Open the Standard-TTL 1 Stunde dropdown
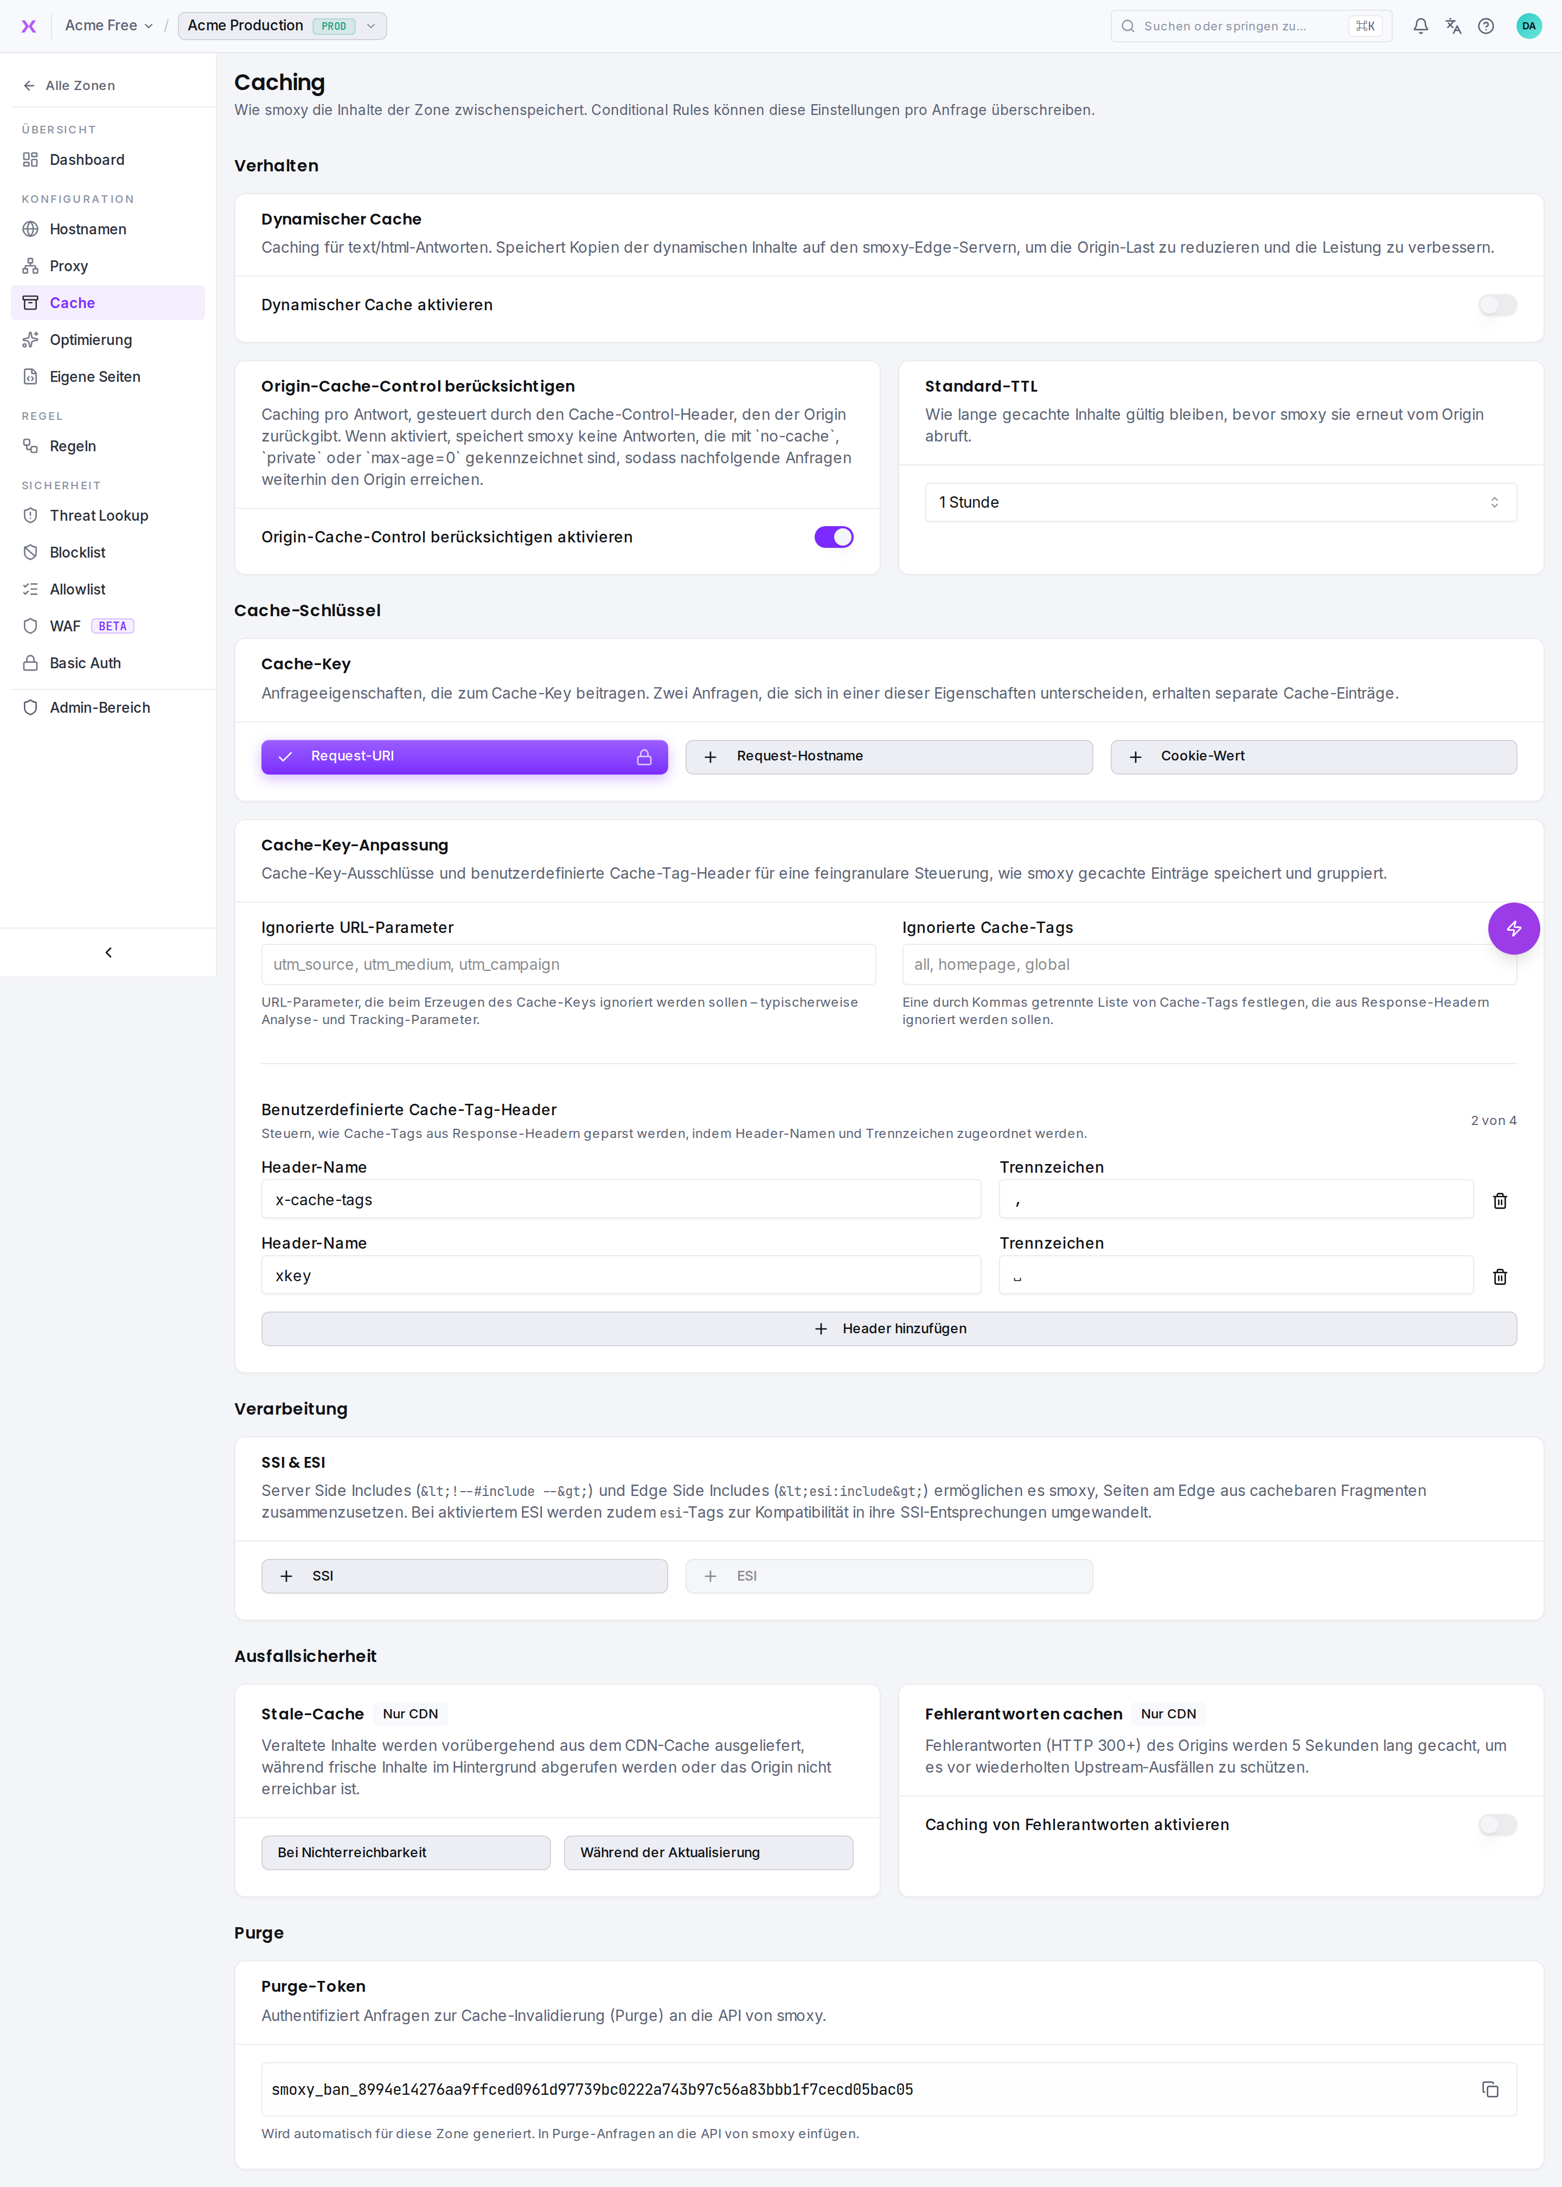1562x2187 pixels. 1220,502
